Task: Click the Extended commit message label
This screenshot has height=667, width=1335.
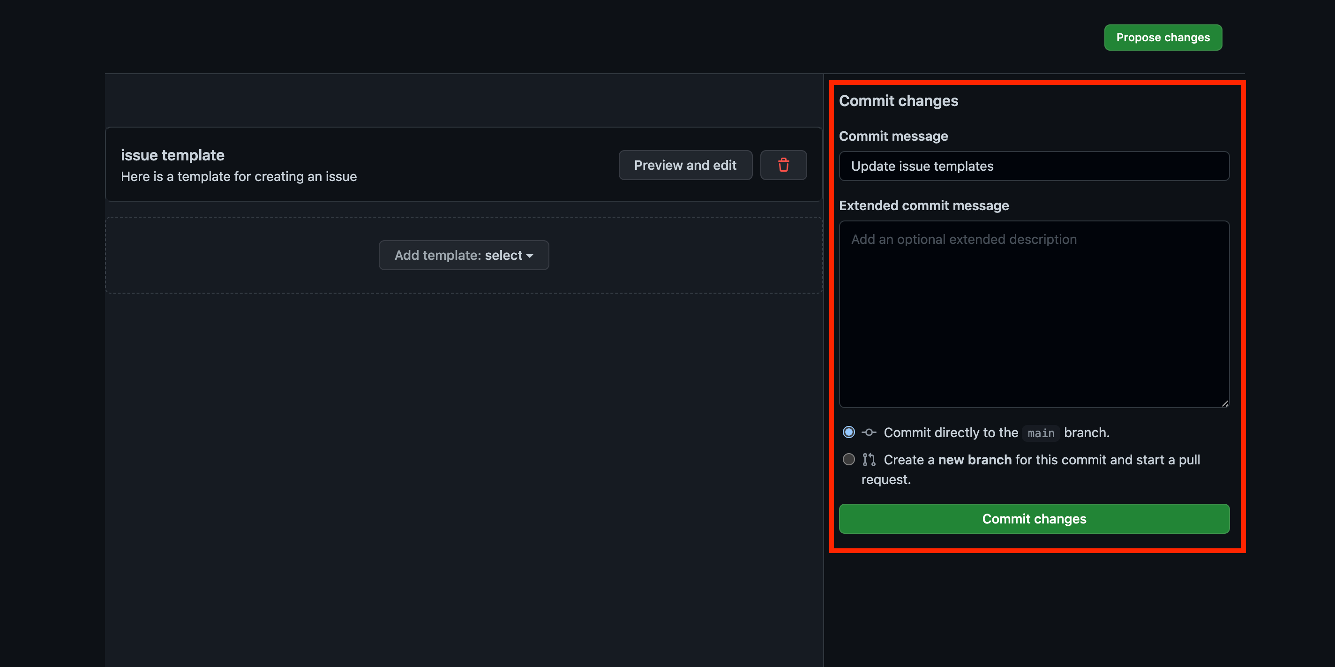Action: coord(923,205)
